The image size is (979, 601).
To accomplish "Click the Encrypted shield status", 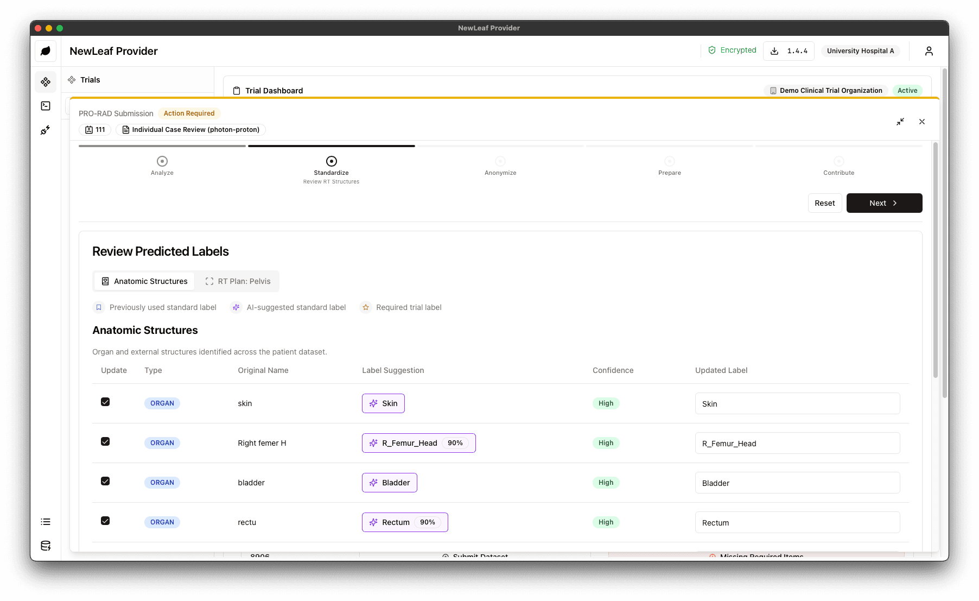I will (732, 50).
